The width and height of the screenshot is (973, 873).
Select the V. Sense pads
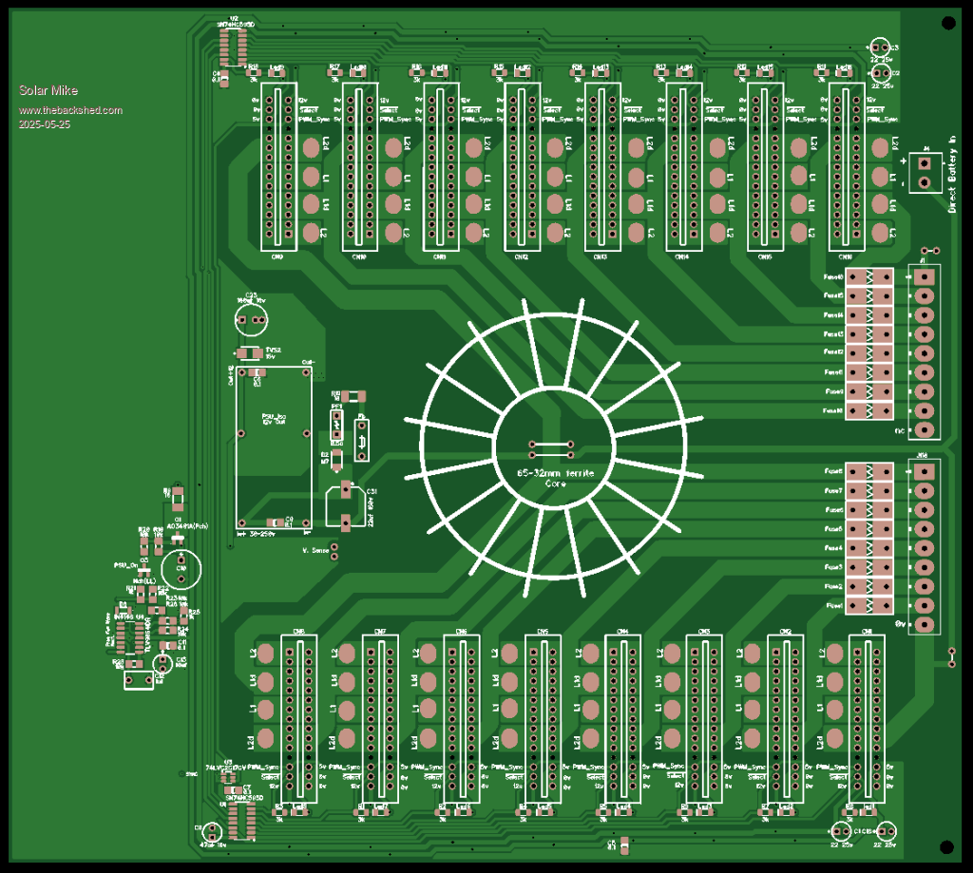[334, 552]
